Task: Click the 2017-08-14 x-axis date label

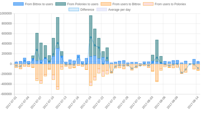Action: coord(193,103)
